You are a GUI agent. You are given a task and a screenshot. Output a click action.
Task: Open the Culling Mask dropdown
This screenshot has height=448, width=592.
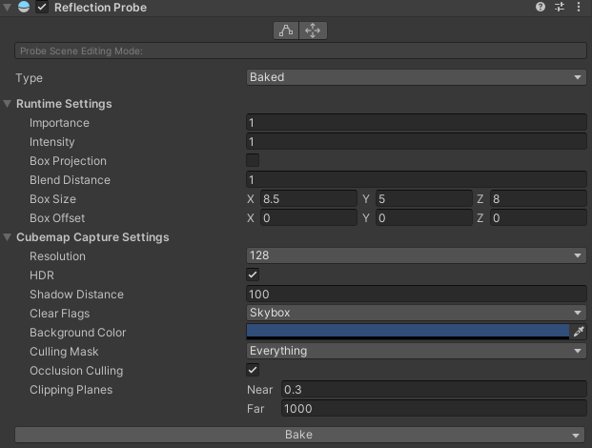416,351
